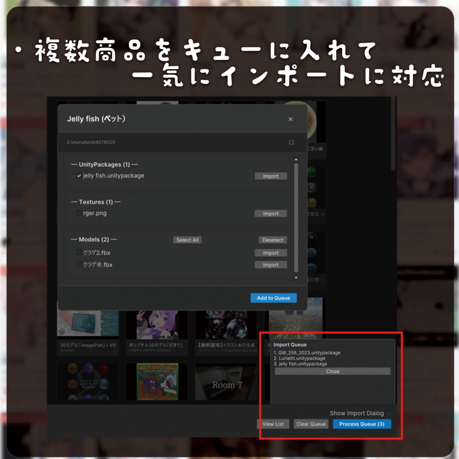Viewport: 459px width, 459px height.
Task: Open the View List panel
Action: (273, 424)
